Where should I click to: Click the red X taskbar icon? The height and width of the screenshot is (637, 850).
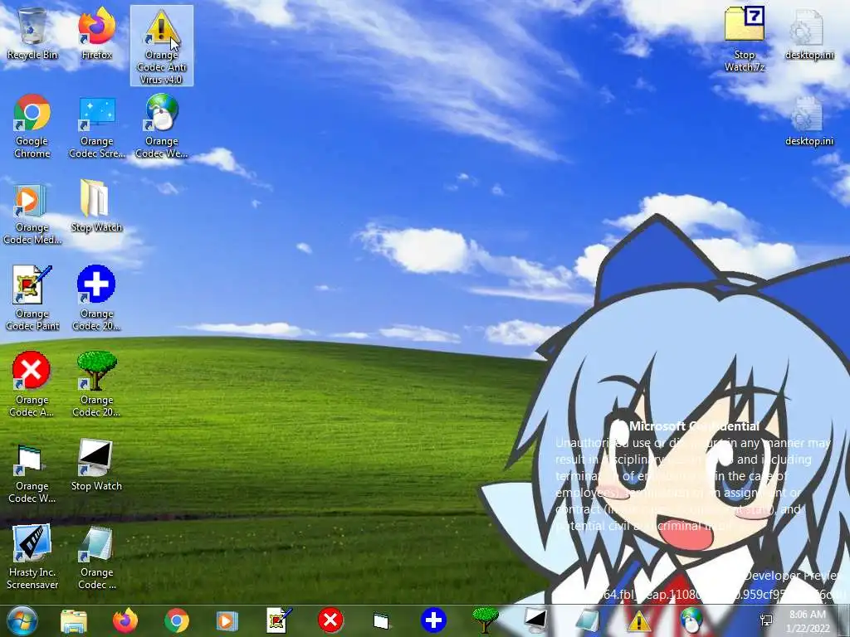(330, 620)
